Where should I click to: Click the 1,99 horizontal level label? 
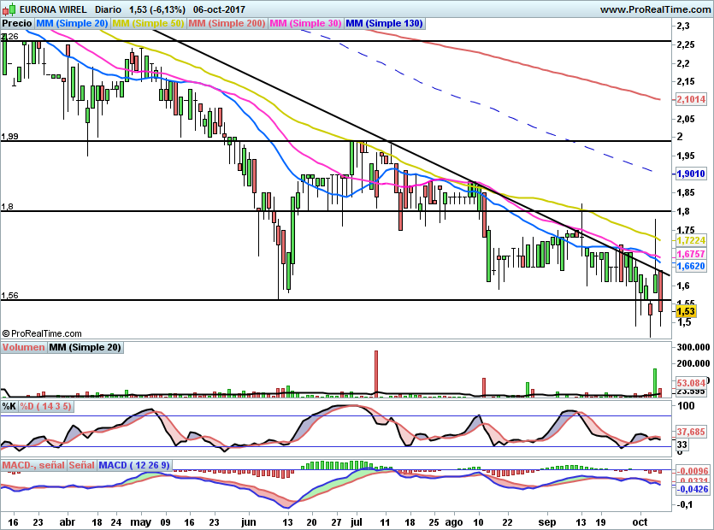(x=10, y=136)
